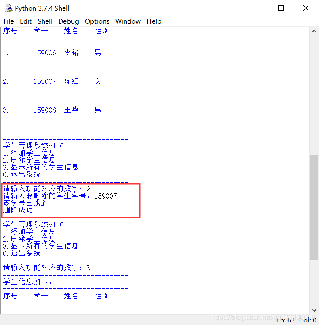This screenshot has height=325, width=319.
Task: Open the File menu
Action: pos(8,21)
